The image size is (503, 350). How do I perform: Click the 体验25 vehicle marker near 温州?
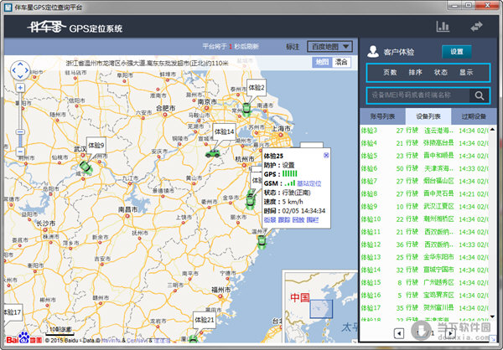pyautogui.click(x=262, y=242)
